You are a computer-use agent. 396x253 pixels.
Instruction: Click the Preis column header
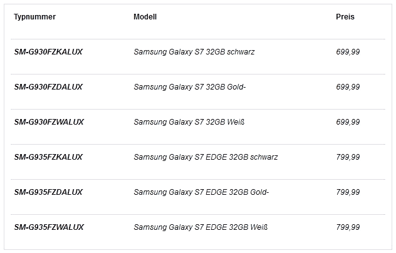(x=345, y=17)
